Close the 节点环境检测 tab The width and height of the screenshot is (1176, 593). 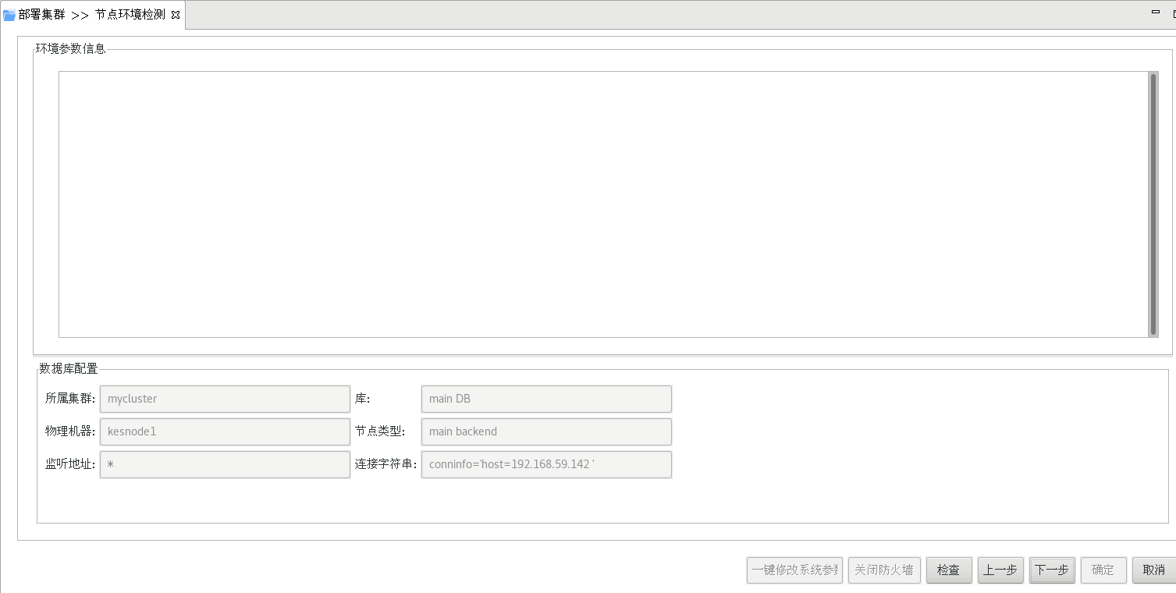[x=176, y=15]
